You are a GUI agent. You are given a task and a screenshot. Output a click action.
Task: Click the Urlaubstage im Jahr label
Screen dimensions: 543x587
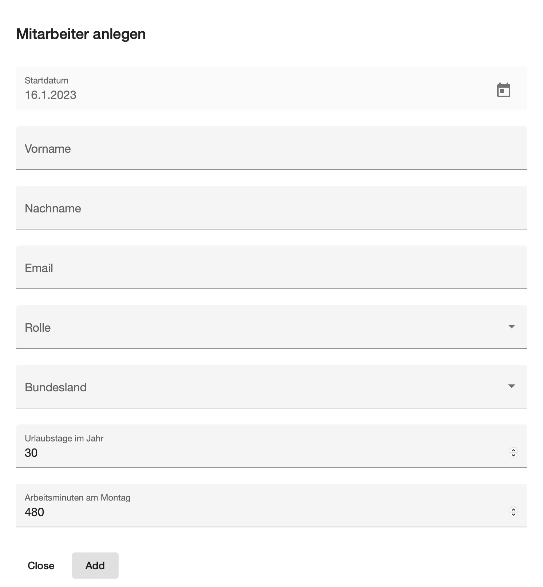pos(64,438)
